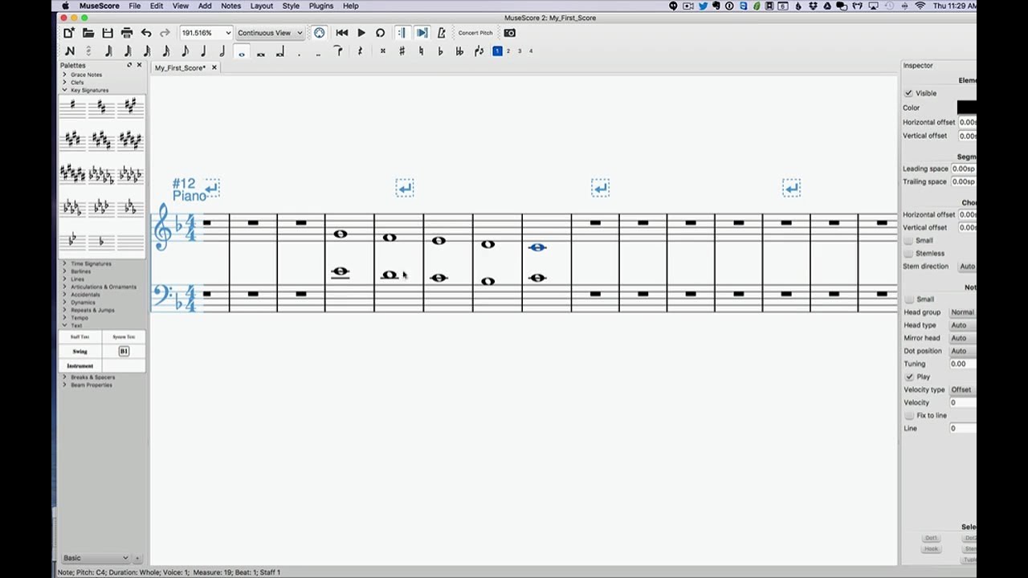Select quarter note duration
This screenshot has width=1028, height=578.
click(203, 51)
